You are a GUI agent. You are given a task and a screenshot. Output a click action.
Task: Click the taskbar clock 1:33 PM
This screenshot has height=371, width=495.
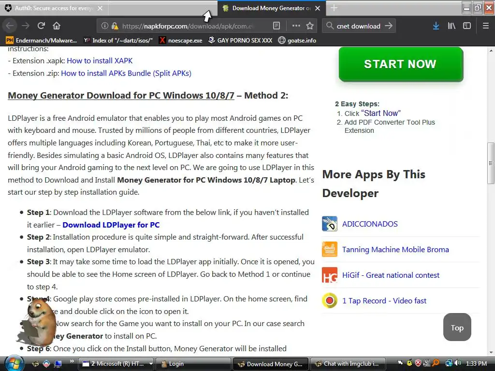[476, 364]
